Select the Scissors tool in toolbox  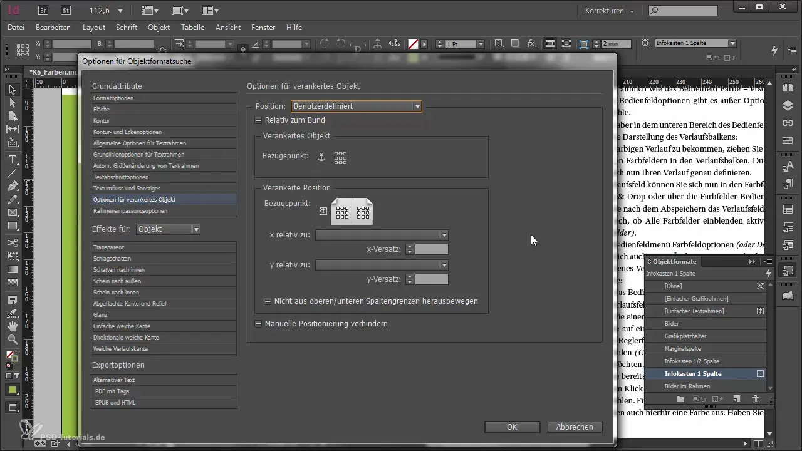pyautogui.click(x=12, y=242)
